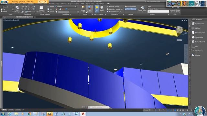Toggle Show Cameras
Screen dimensions: 207x116
tap(130, 9)
